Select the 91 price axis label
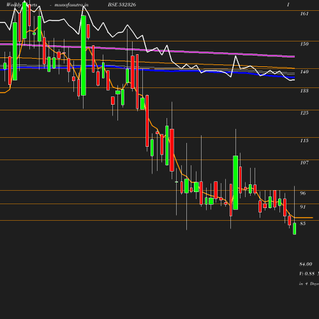The height and width of the screenshot is (319, 319). [302, 207]
